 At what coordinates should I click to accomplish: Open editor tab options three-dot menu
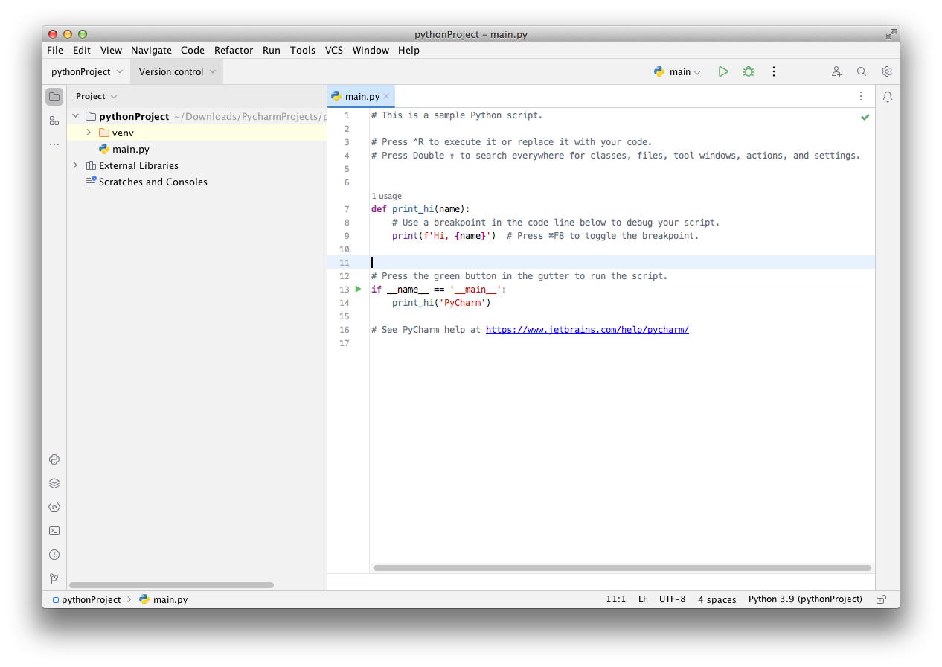861,96
